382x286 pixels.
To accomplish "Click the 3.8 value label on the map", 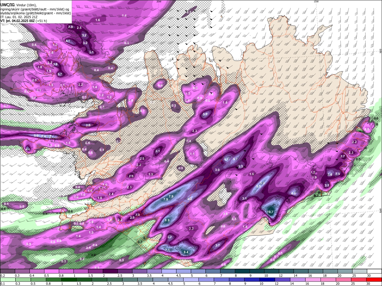I will [x=55, y=64].
